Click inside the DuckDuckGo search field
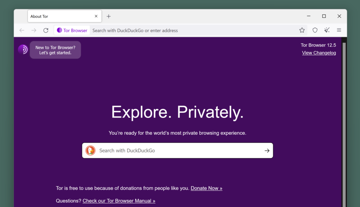360x207 pixels. tap(158, 150)
